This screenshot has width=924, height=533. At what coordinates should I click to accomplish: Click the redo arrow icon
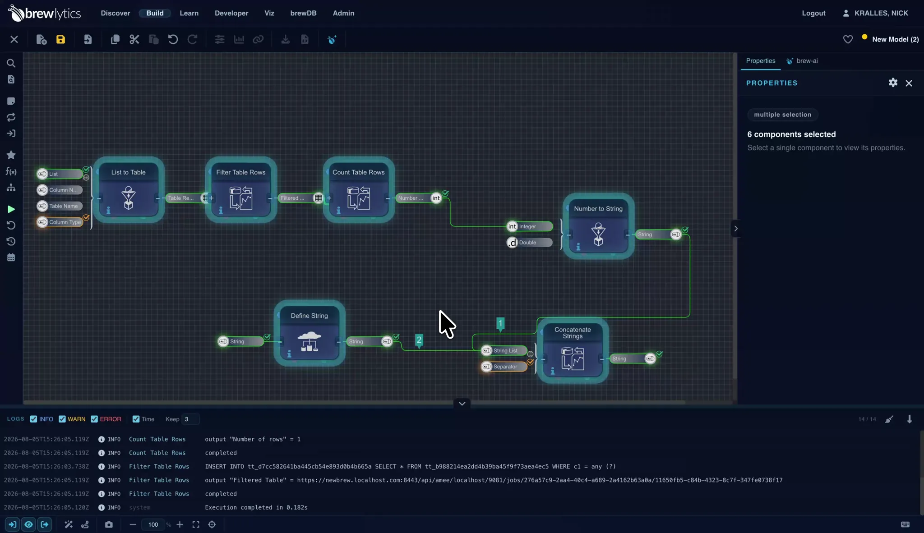[x=192, y=40]
